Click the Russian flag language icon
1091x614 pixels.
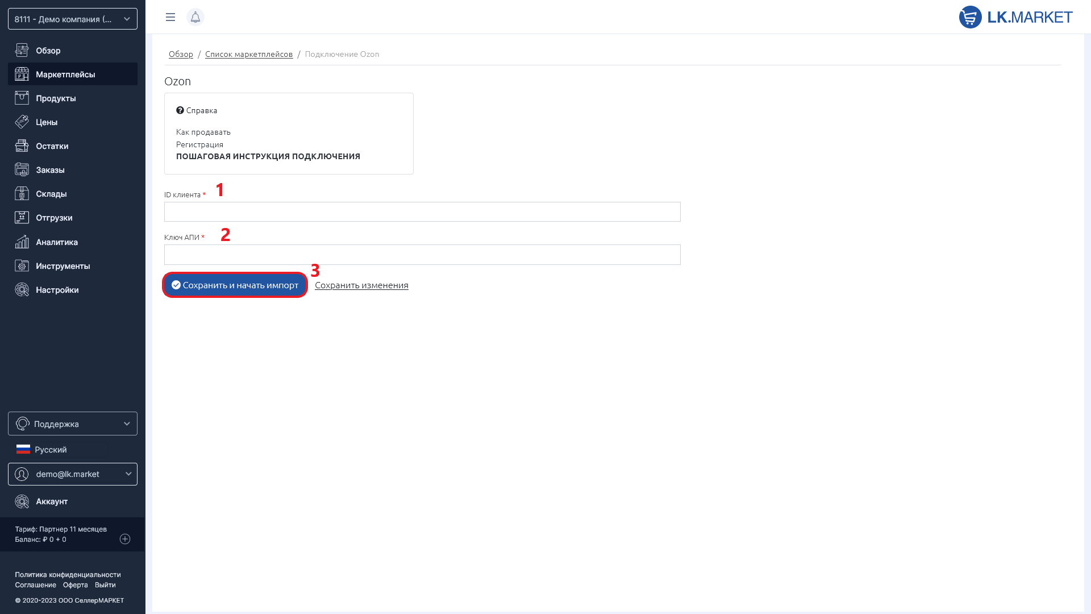23,449
